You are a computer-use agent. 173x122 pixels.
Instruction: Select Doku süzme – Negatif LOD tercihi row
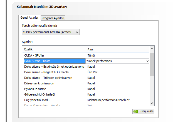(86, 72)
